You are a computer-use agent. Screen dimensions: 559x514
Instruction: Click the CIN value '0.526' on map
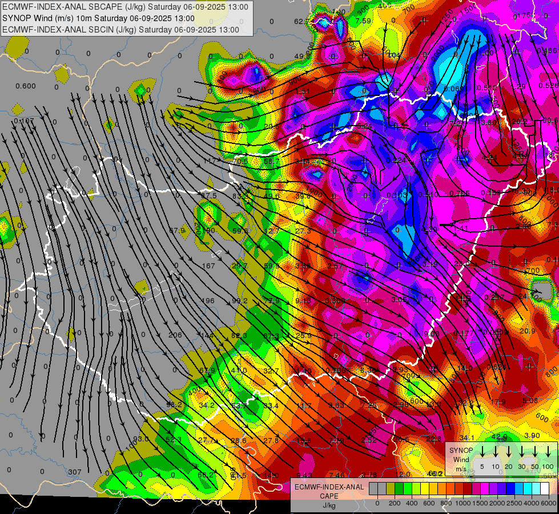548,85
